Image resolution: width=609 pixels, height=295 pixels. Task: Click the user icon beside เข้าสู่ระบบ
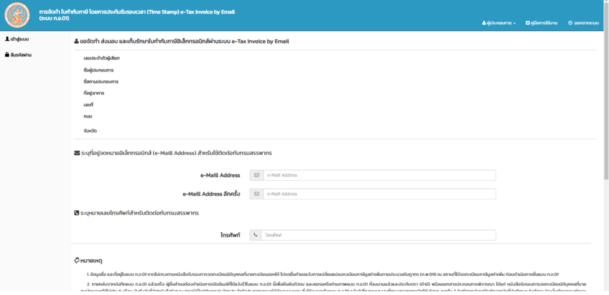pos(7,39)
